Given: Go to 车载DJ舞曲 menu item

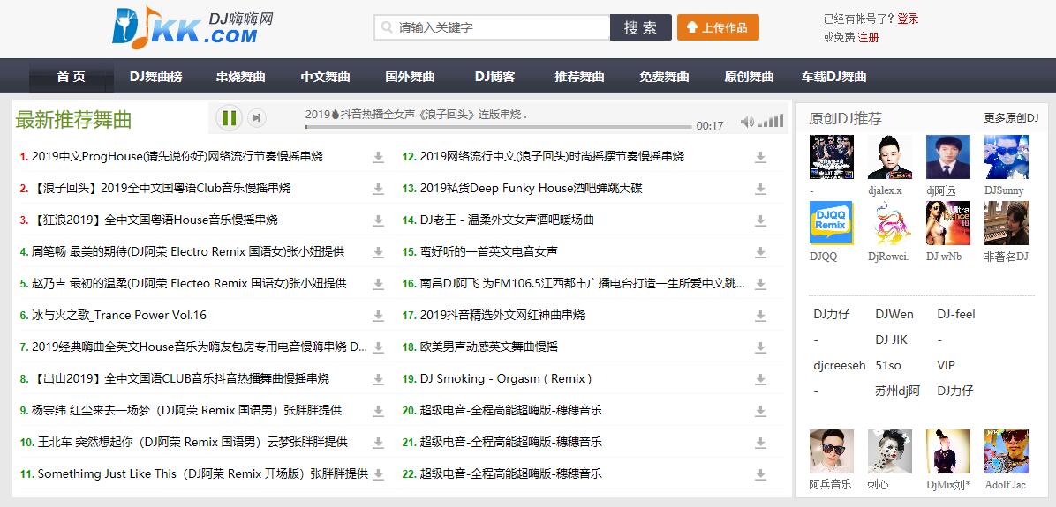Looking at the screenshot, I should pos(833,77).
